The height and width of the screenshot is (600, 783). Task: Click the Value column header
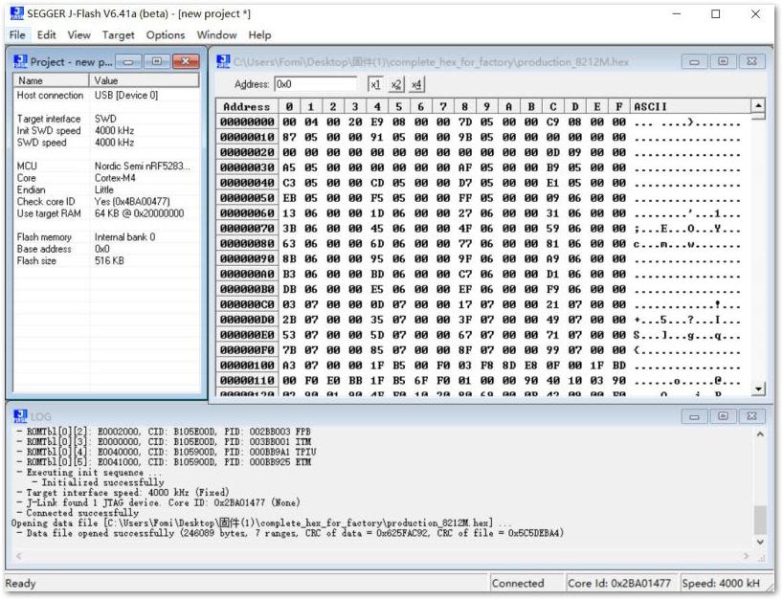pos(144,80)
